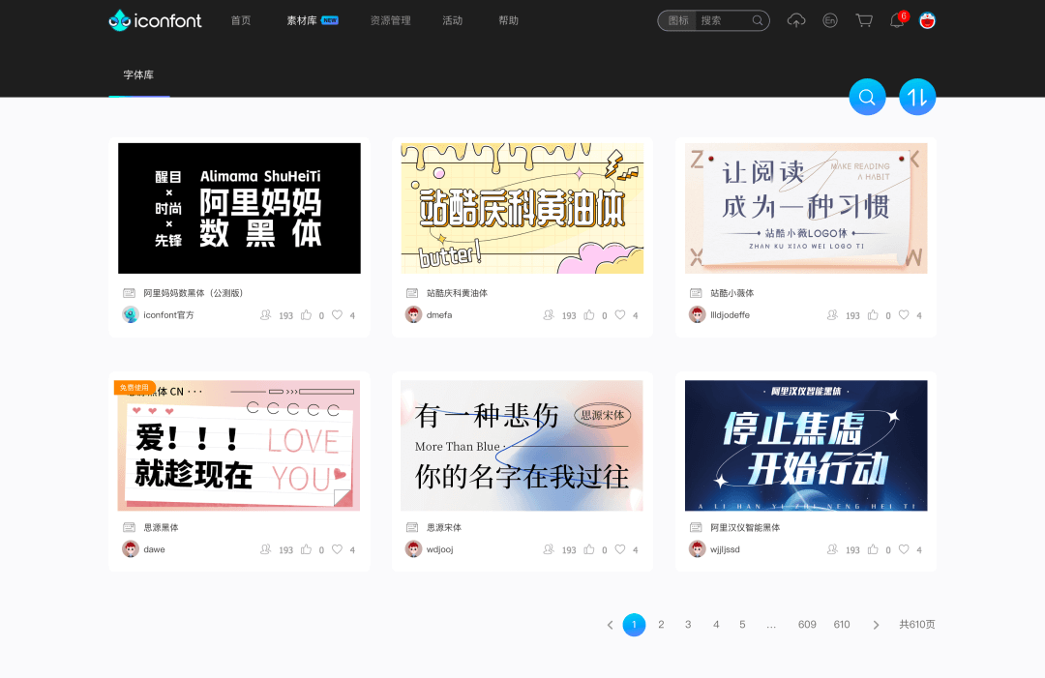Favorite the 站酷庆科黄油体 card with heart
The image size is (1045, 678).
pyautogui.click(x=620, y=315)
